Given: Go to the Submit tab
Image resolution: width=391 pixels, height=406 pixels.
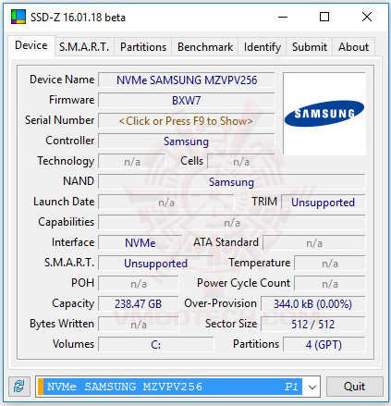Looking at the screenshot, I should [x=310, y=47].
